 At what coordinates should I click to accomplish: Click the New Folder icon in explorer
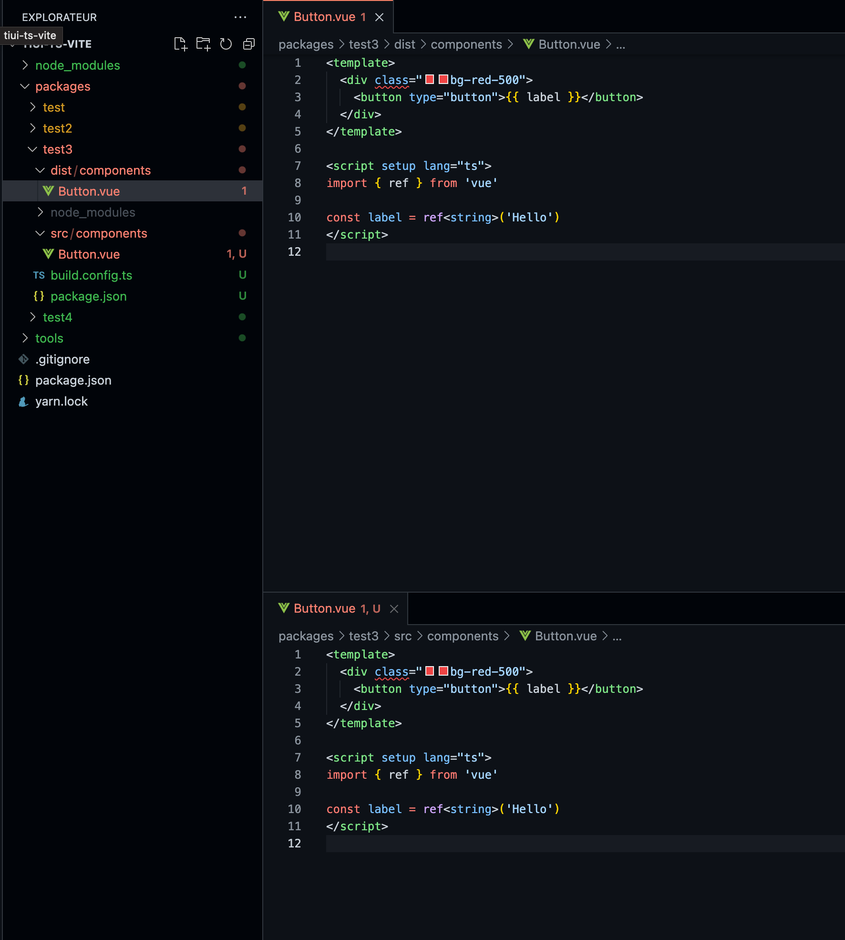203,44
